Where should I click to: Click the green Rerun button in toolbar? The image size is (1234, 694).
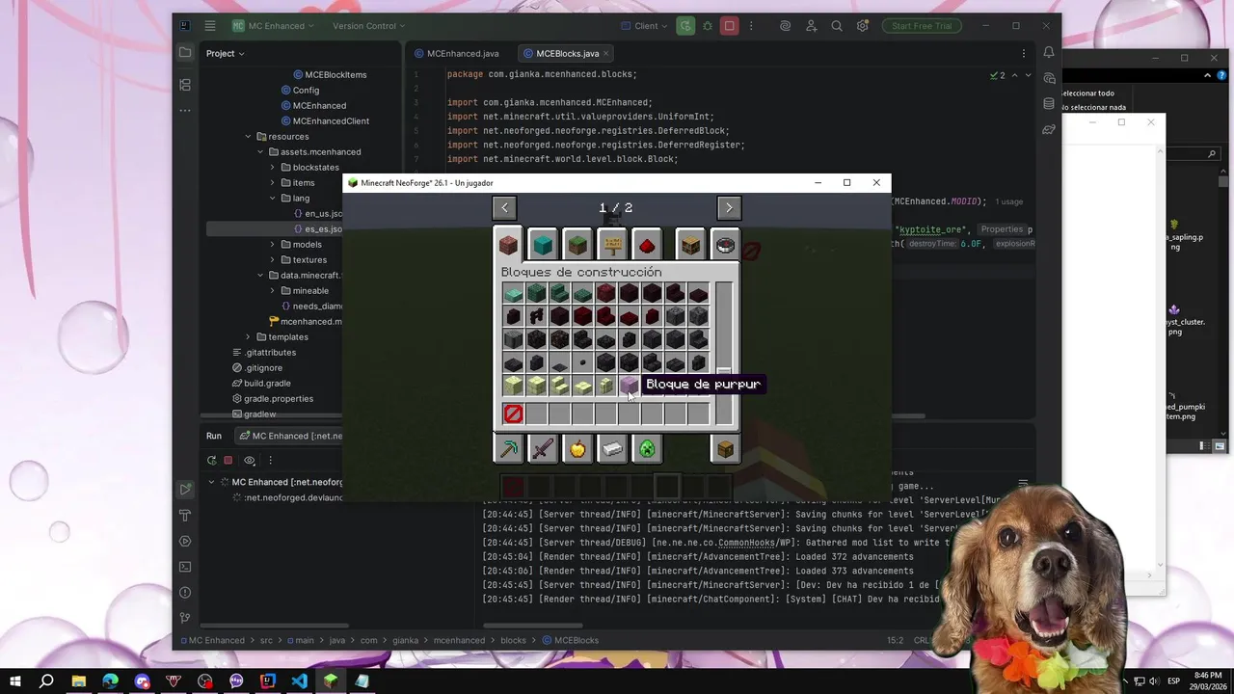tap(685, 26)
